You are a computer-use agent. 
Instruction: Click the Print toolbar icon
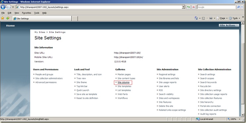211,18
